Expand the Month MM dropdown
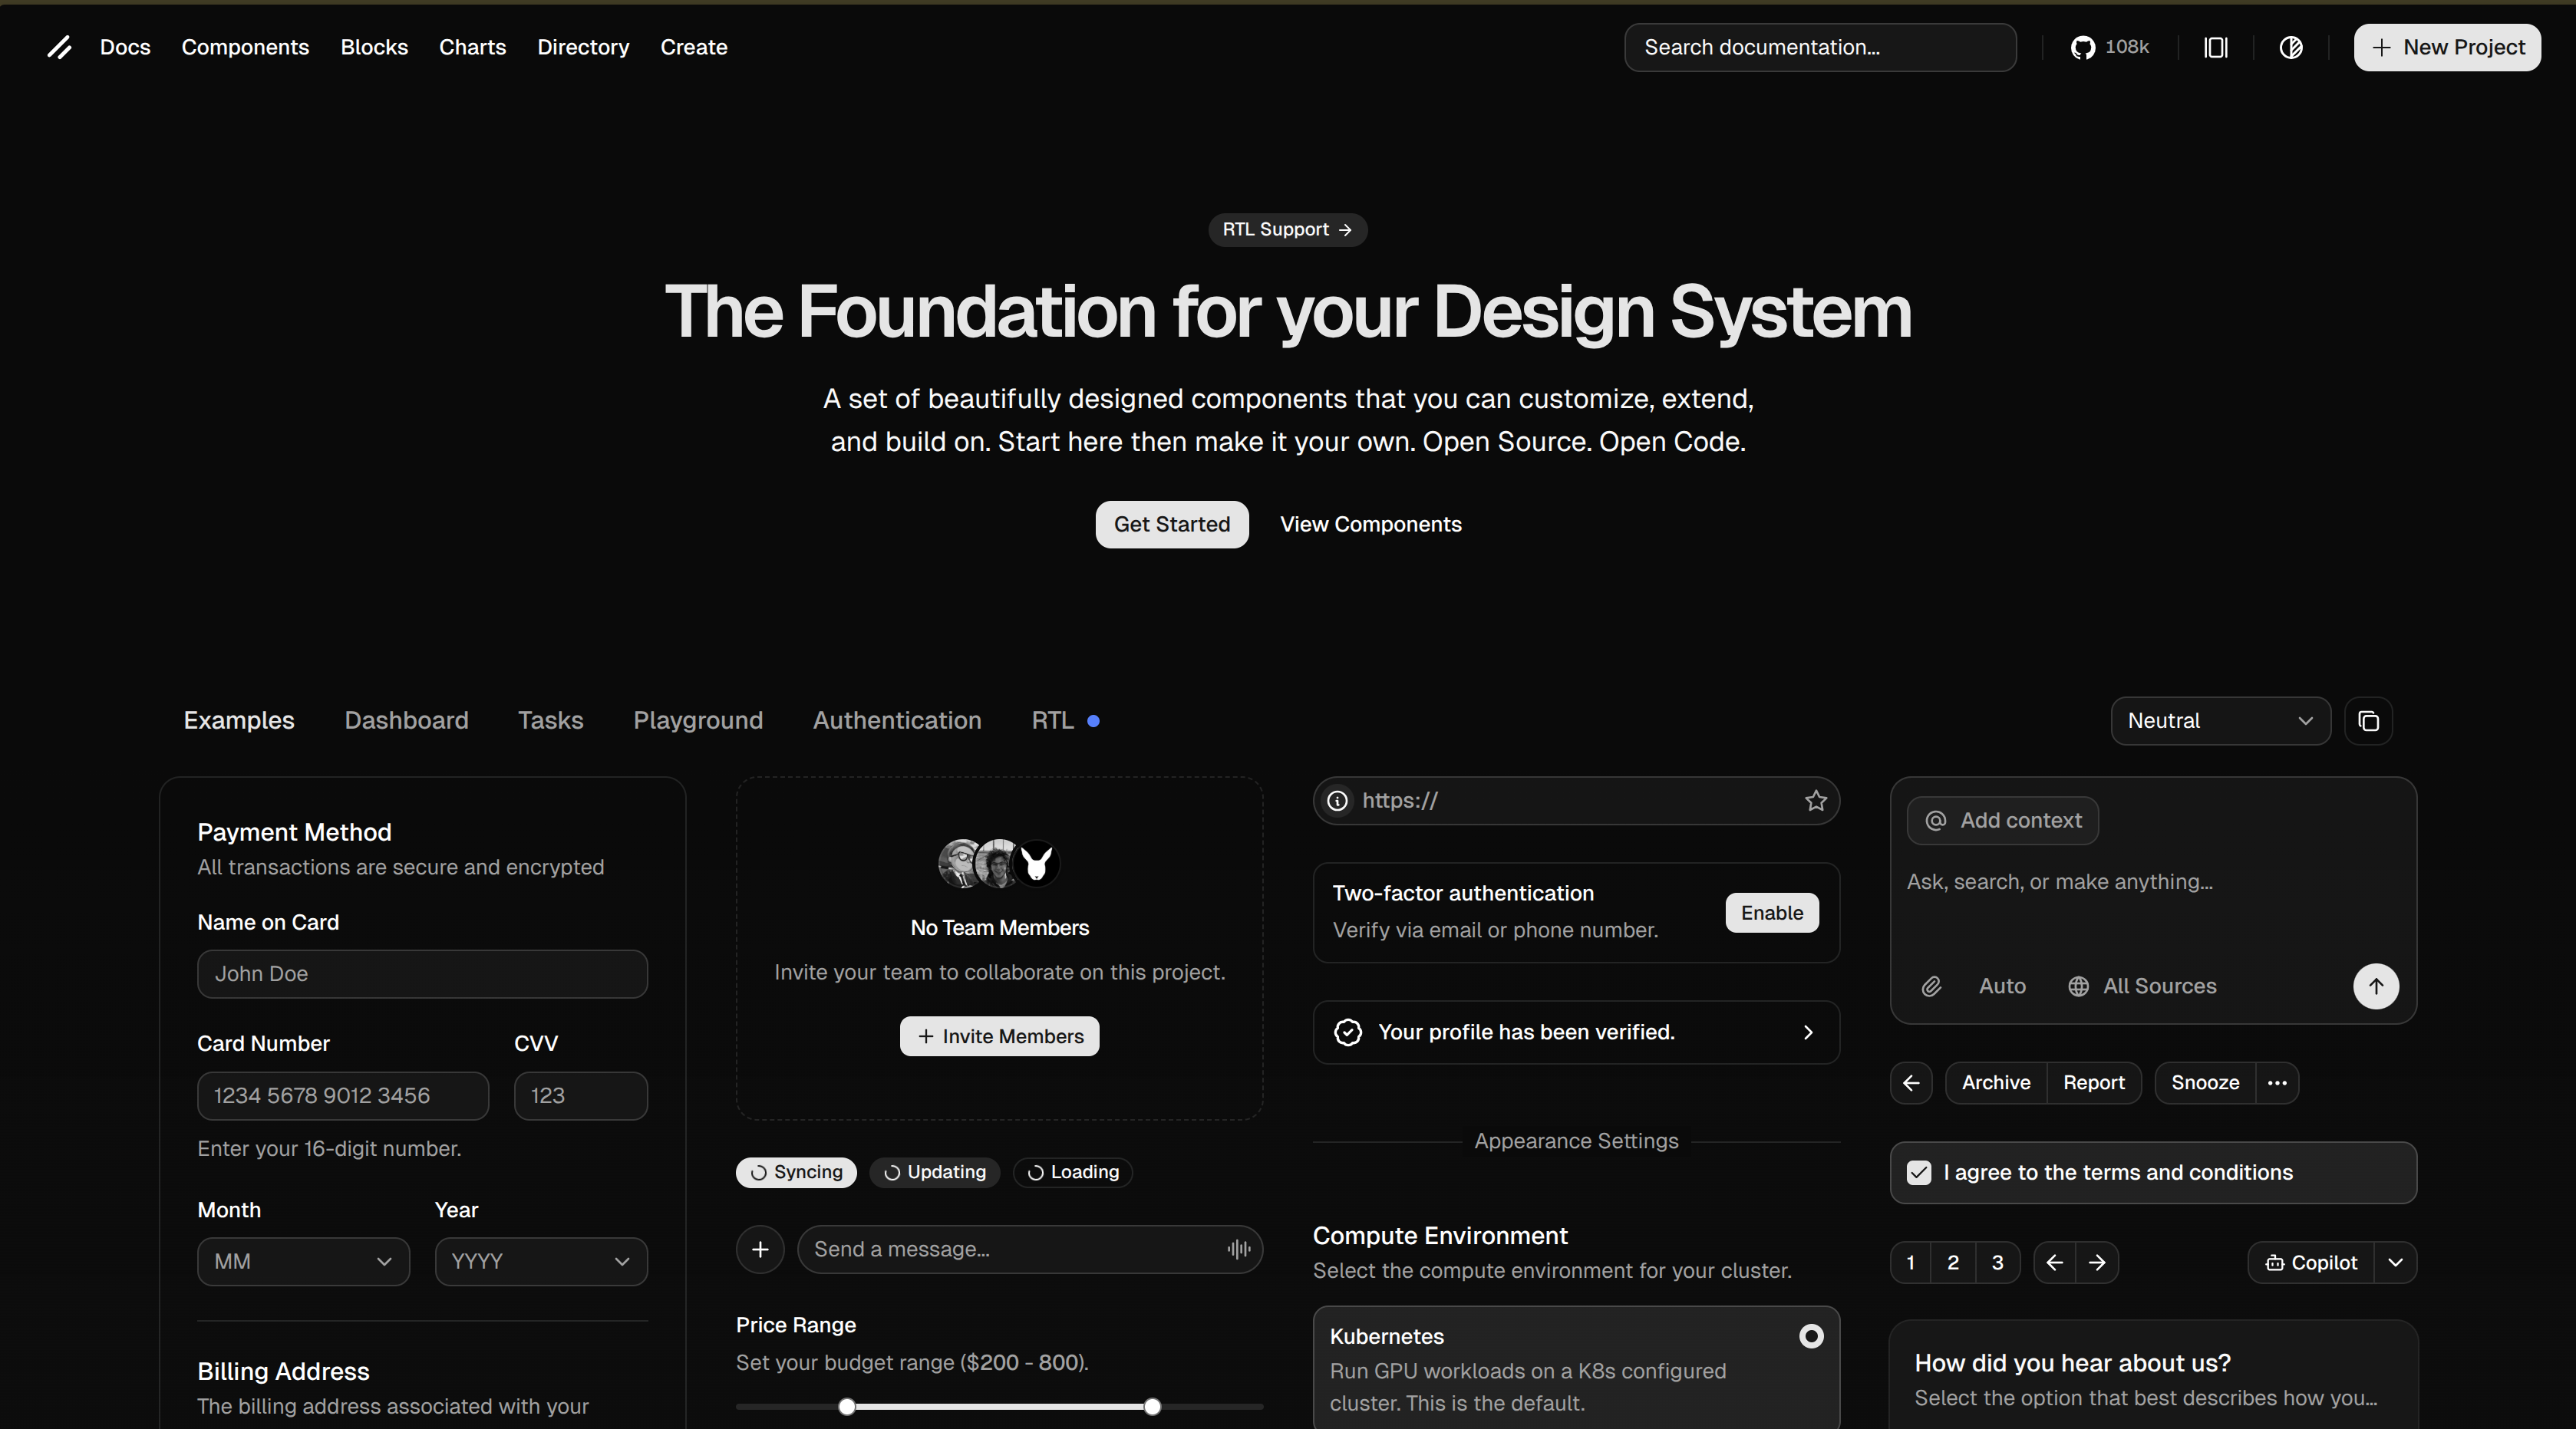 click(303, 1261)
